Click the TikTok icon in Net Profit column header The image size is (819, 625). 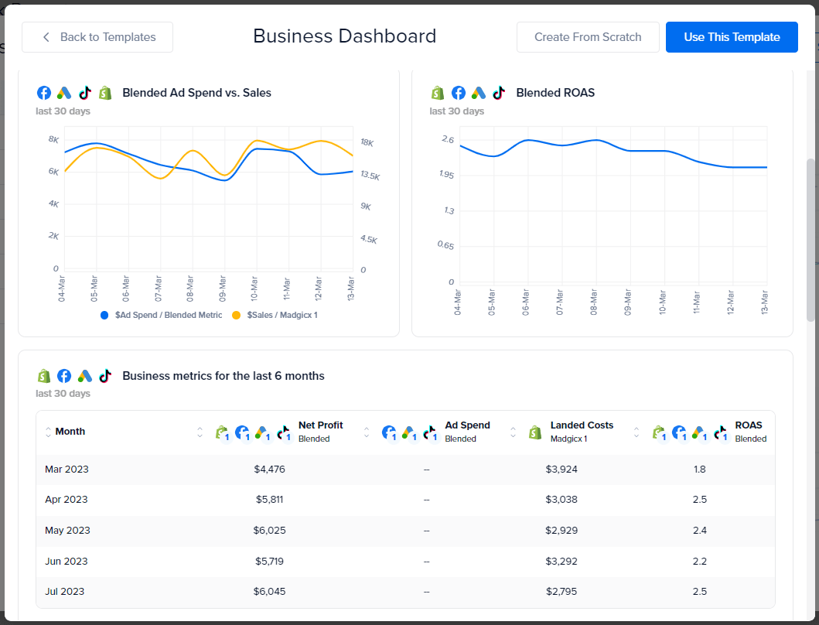pyautogui.click(x=282, y=431)
